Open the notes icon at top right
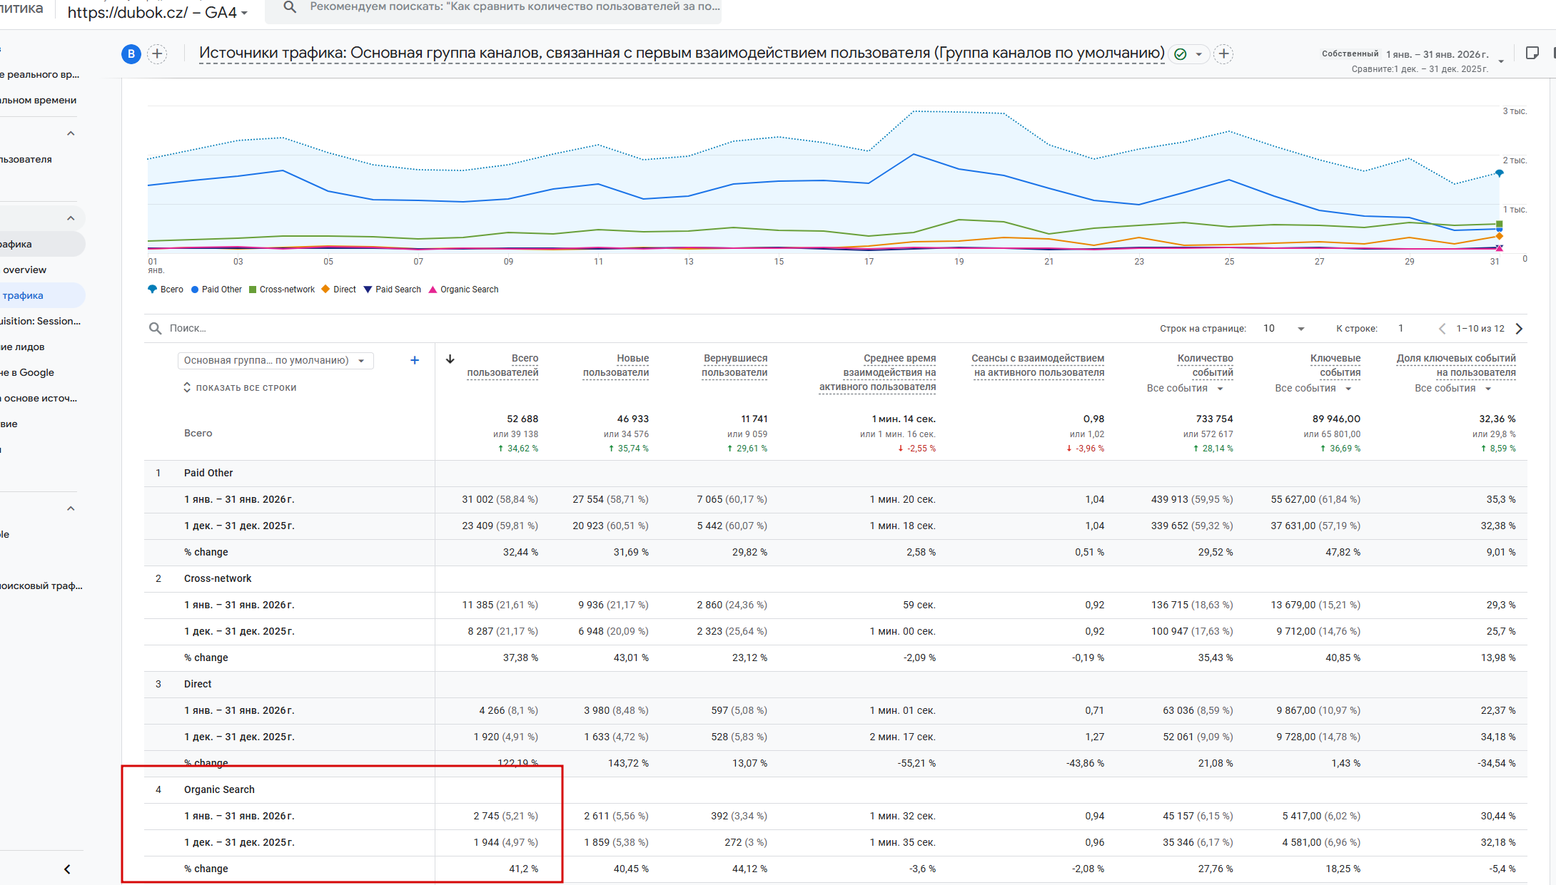Image resolution: width=1556 pixels, height=885 pixels. (1532, 53)
